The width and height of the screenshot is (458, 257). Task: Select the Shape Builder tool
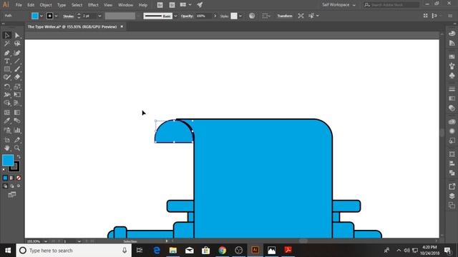[7, 103]
